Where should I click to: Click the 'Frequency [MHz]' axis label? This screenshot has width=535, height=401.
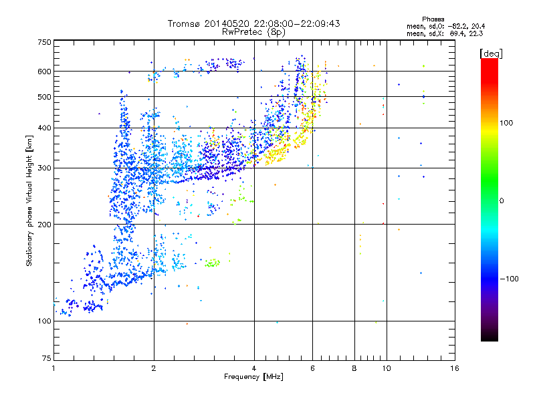point(253,377)
